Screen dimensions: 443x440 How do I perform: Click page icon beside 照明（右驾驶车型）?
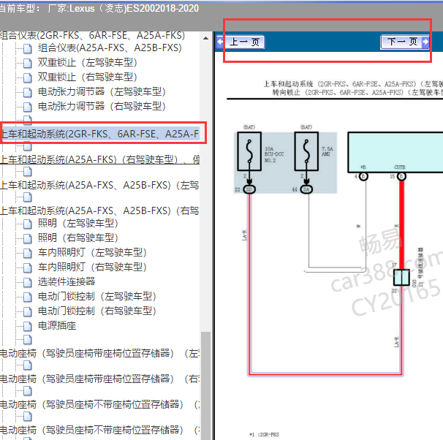click(x=27, y=238)
